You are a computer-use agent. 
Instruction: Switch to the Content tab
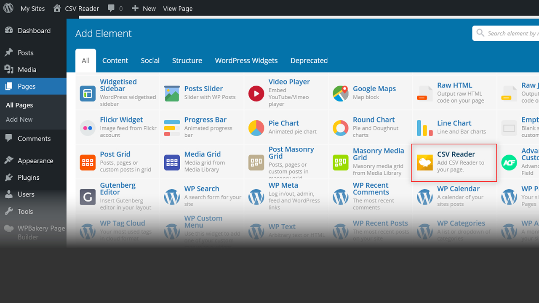pos(115,61)
